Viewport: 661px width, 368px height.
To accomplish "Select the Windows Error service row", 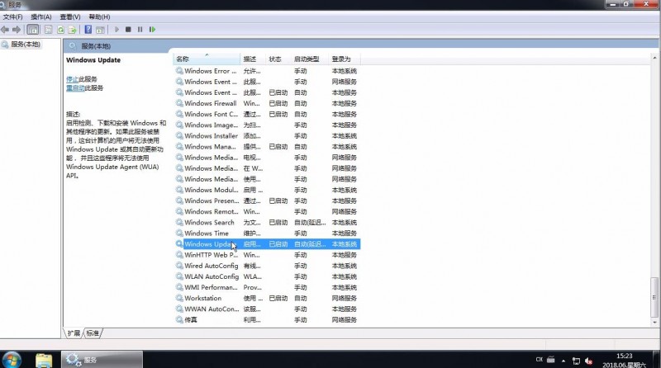I will pyautogui.click(x=267, y=71).
